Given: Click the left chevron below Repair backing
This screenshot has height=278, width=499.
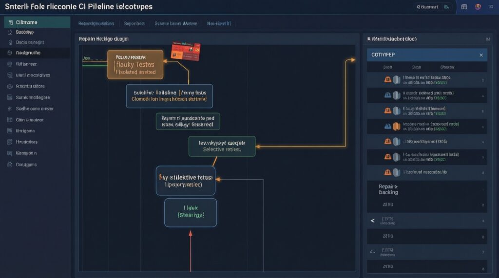Looking at the screenshot, I should [373, 221].
